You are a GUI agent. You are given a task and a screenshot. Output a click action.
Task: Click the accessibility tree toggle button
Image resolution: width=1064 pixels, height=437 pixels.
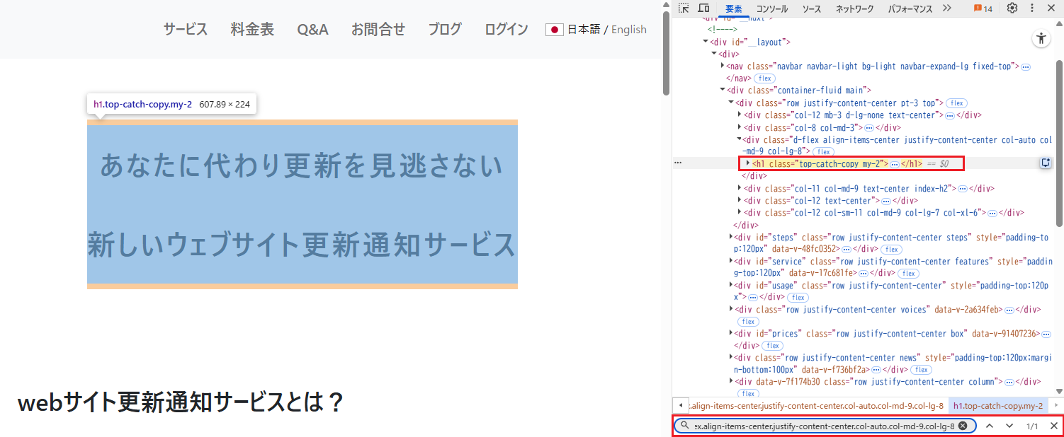[x=1040, y=40]
